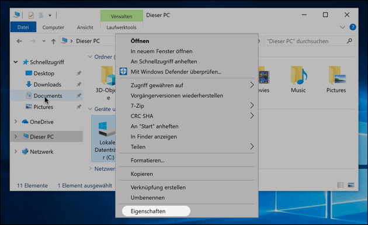Viewport: 368px width, 225px height.
Task: Choose Öffnen from the context menu
Action: [140, 41]
